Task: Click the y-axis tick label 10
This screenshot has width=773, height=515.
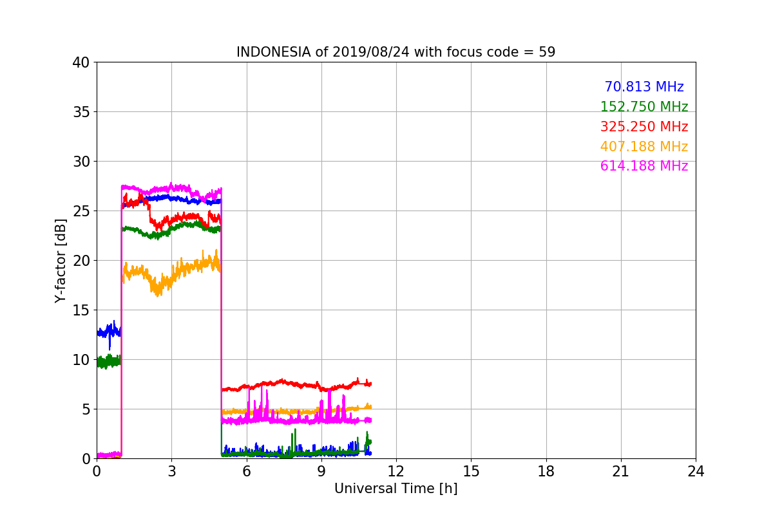Action: click(81, 360)
